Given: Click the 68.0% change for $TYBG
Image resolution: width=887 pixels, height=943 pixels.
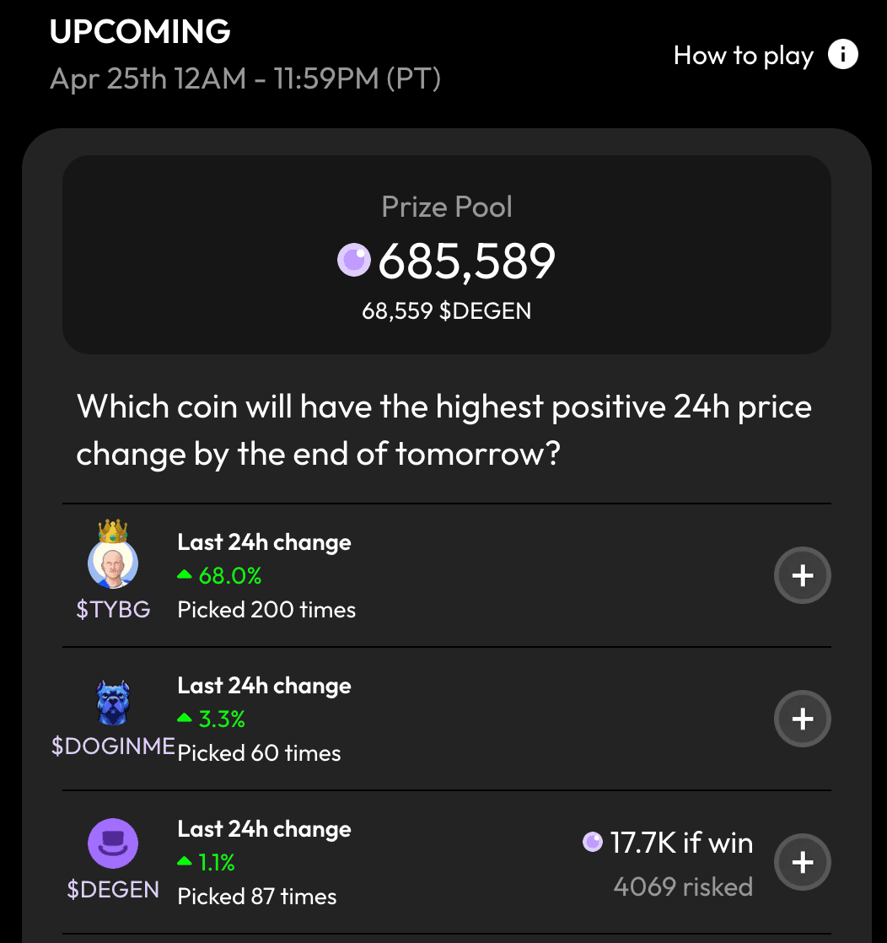Looking at the screenshot, I should (229, 576).
